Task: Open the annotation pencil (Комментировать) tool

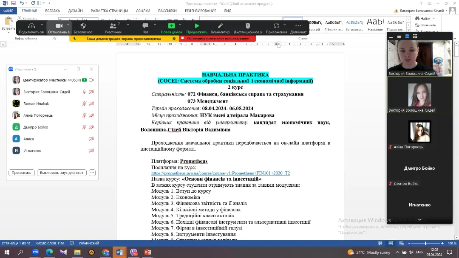Action: click(x=220, y=26)
